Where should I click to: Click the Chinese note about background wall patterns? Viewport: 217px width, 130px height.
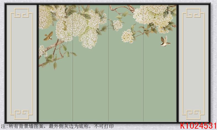57,126
